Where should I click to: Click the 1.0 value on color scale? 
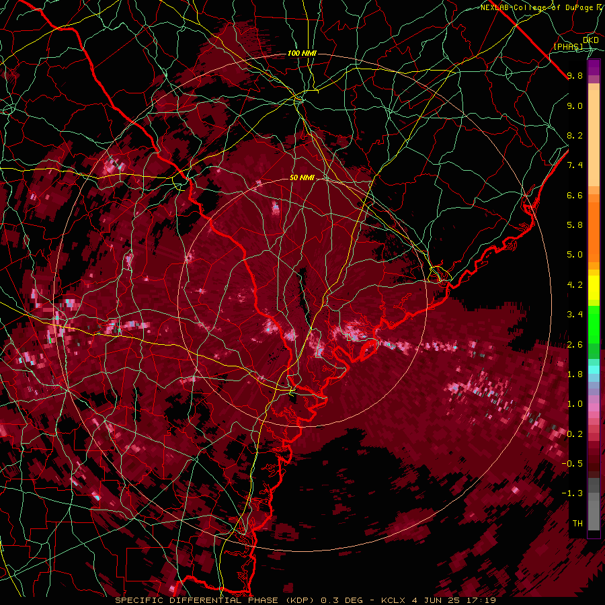click(x=575, y=404)
